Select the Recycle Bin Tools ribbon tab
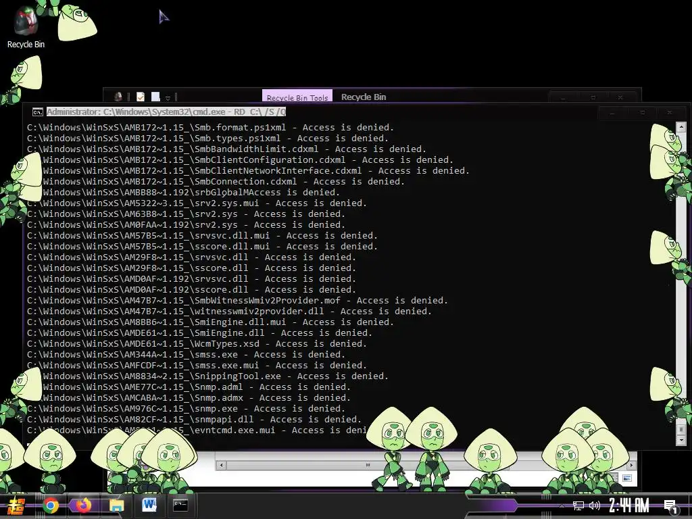The width and height of the screenshot is (692, 519). (297, 97)
